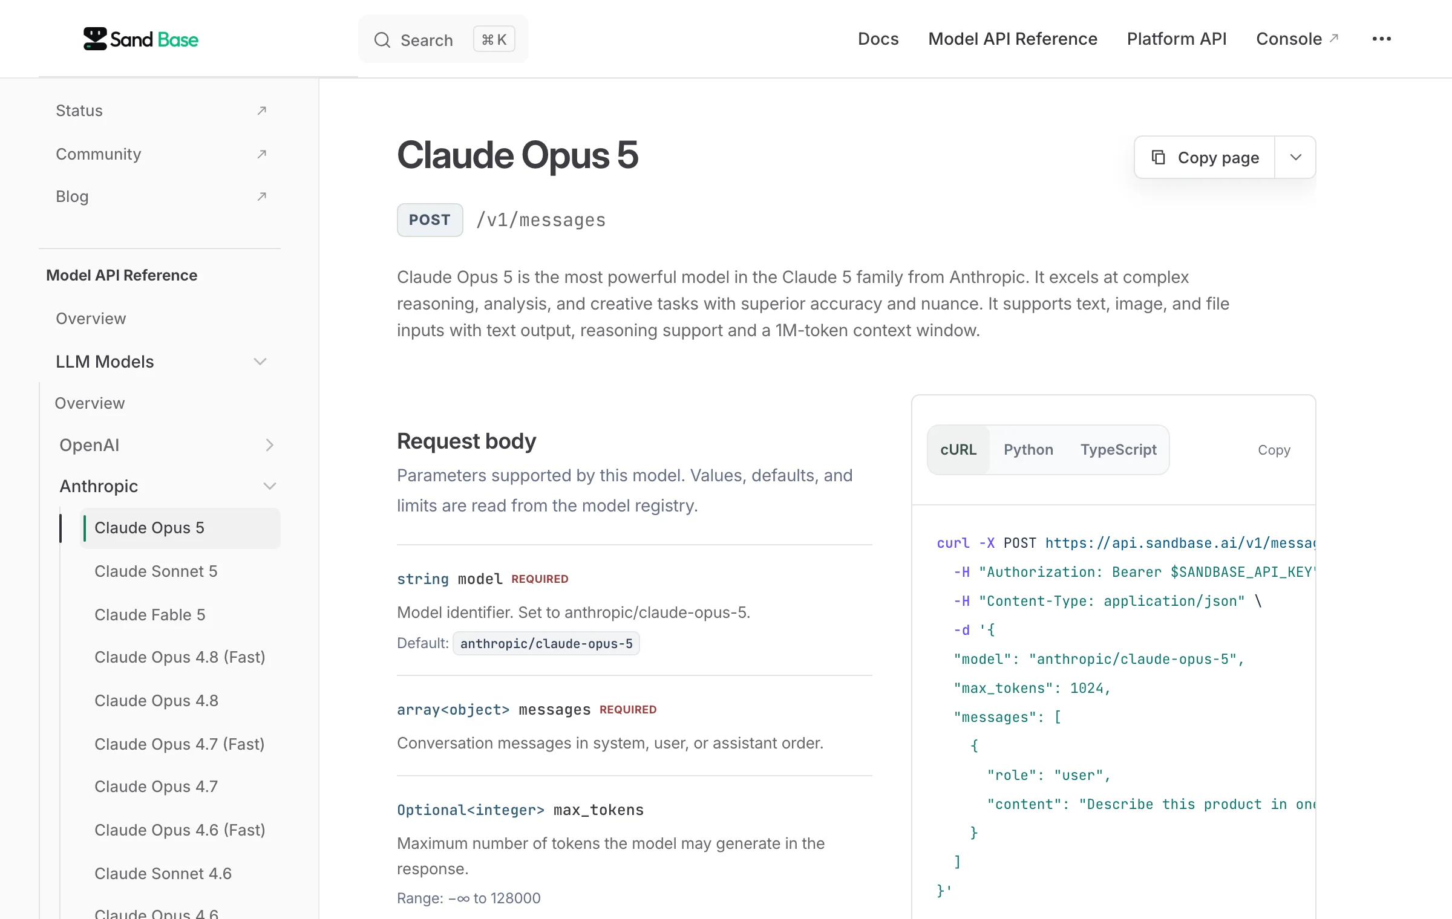Open the Copy page dropdown arrow

(1295, 157)
